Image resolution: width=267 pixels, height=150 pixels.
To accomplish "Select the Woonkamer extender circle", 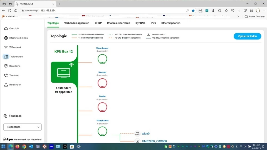I will click(102, 59).
